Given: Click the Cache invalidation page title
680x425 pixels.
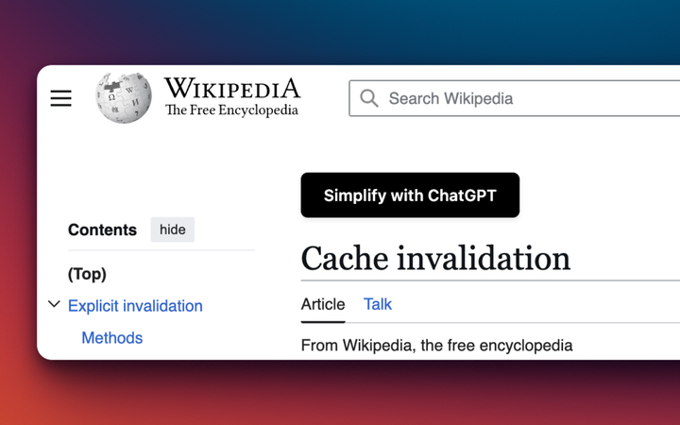Looking at the screenshot, I should coord(435,258).
